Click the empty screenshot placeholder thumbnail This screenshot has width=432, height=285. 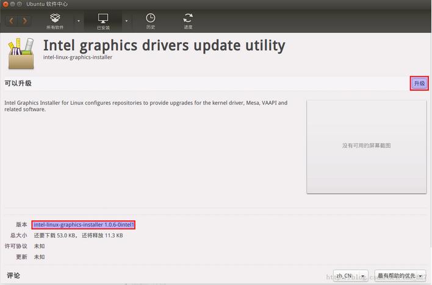[367, 147]
